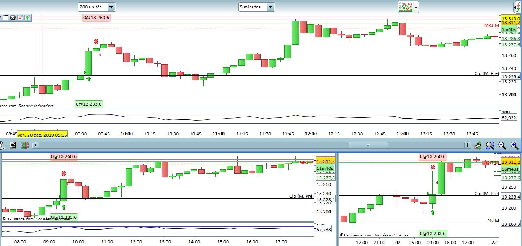Click the green entry arrow under the 09:30 candle
Screen dimensions: 522x246
point(88,79)
